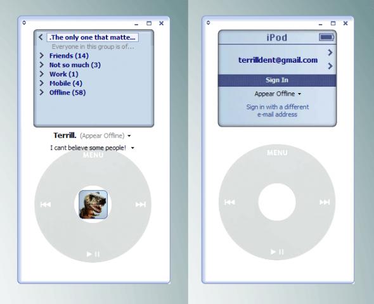Screen dimensions: 374x304
Task: Maximize the left contact list window
Action: 149,23
